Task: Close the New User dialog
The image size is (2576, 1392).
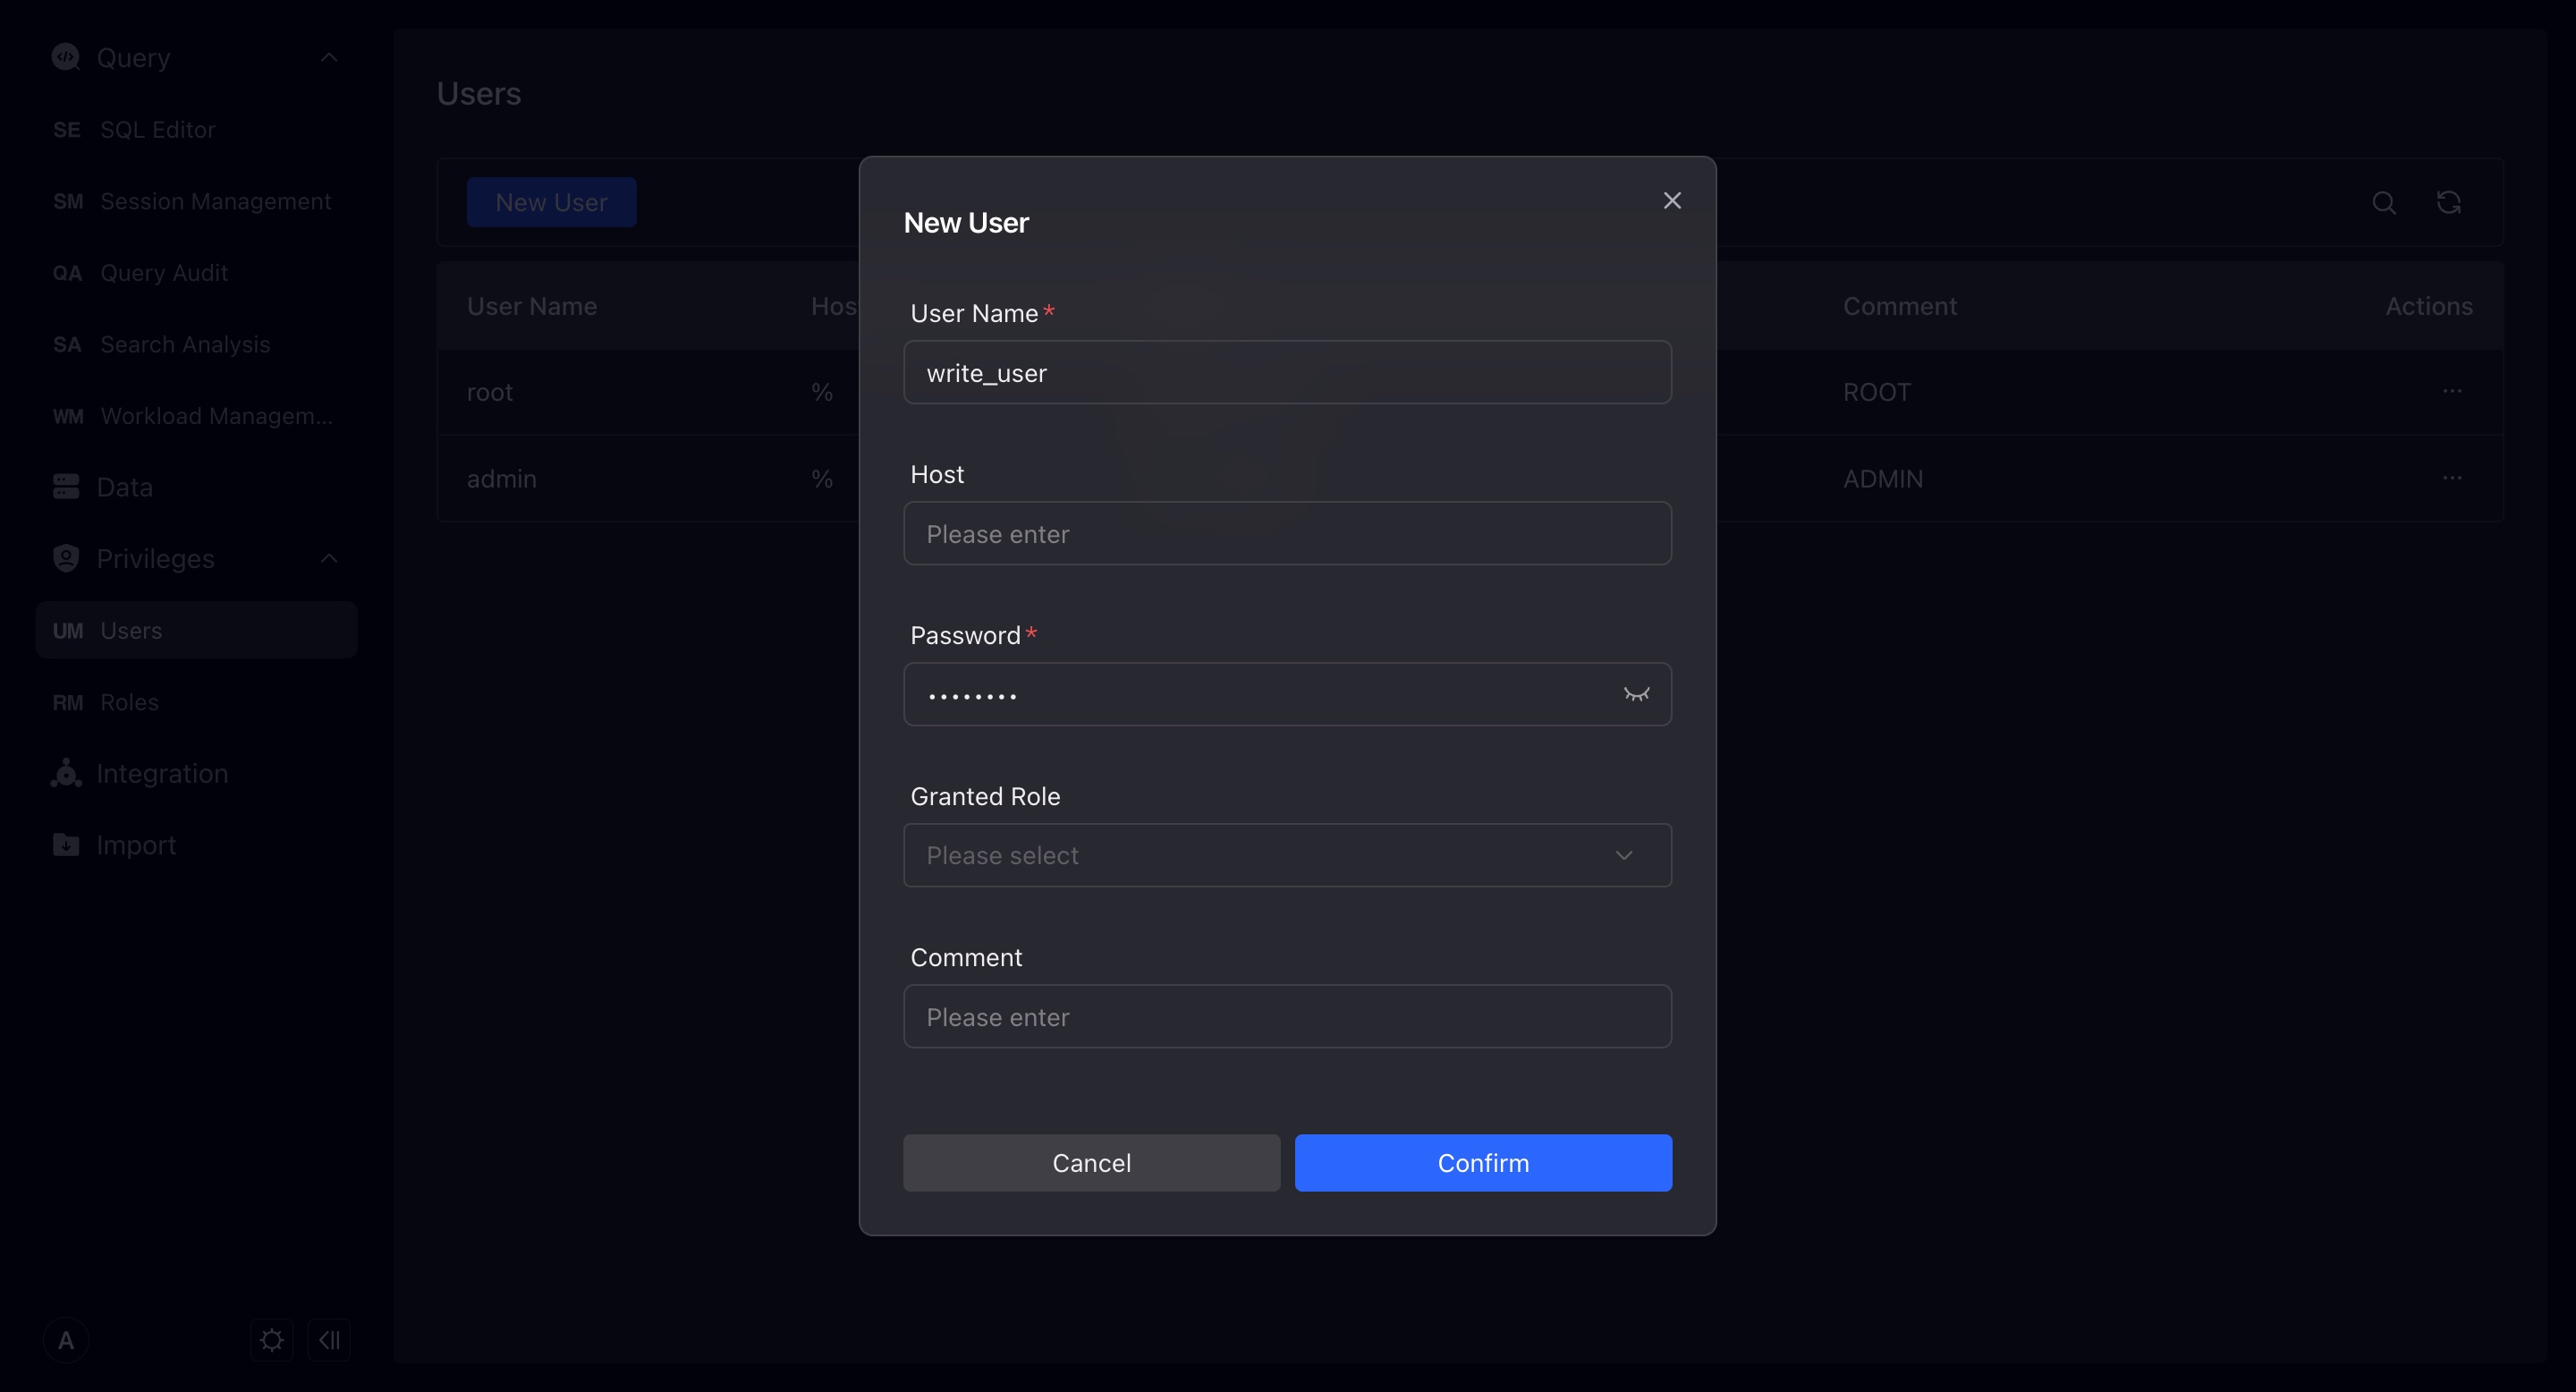Action: tap(1672, 201)
